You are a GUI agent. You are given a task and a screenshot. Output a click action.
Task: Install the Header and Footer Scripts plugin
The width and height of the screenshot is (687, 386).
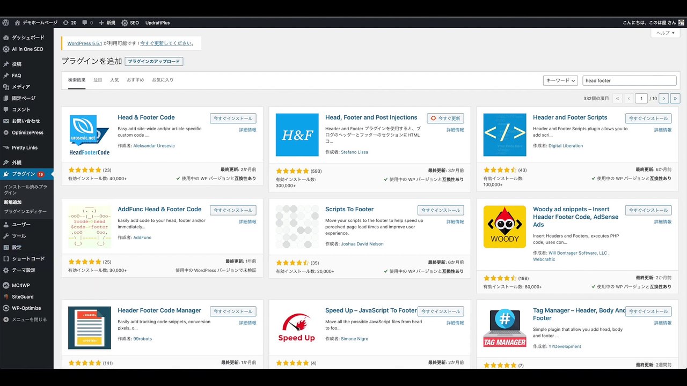648,118
